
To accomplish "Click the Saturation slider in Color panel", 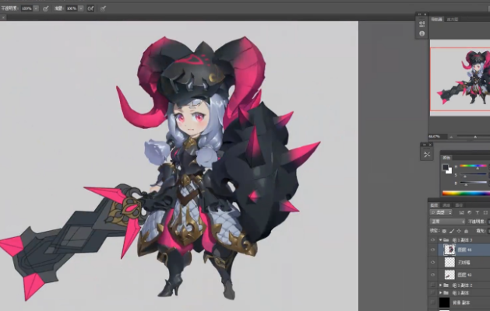I will point(474,174).
